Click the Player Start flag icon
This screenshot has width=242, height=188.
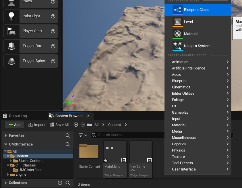(x=11, y=31)
